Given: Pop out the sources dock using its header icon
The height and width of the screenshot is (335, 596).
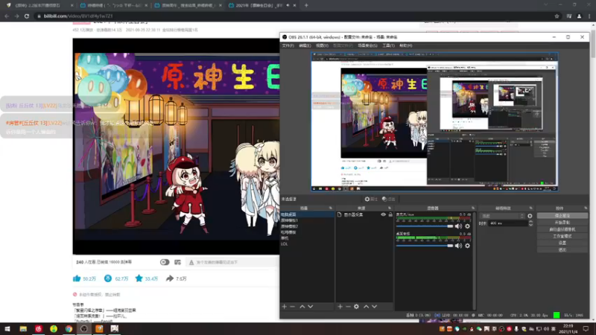Looking at the screenshot, I should [390, 208].
